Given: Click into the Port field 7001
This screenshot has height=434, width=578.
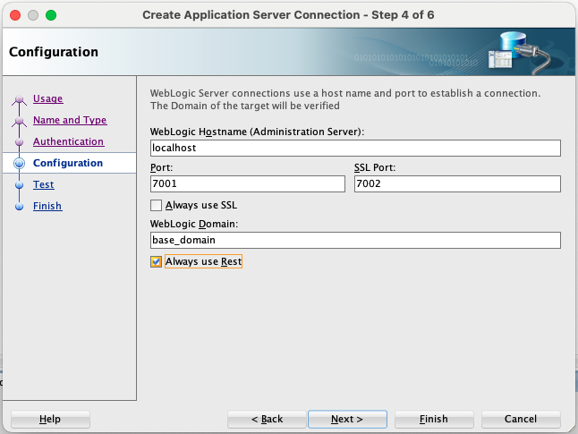Looking at the screenshot, I should click(x=247, y=183).
